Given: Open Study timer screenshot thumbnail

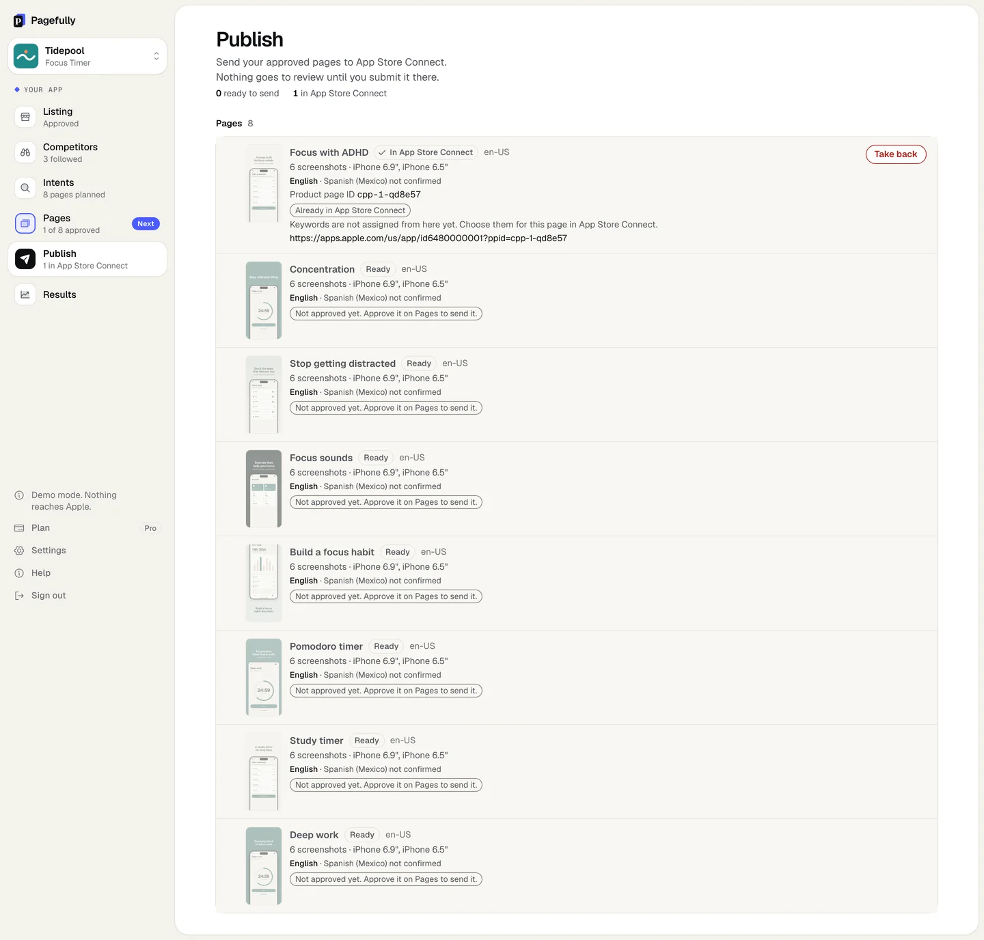Looking at the screenshot, I should tap(264, 772).
